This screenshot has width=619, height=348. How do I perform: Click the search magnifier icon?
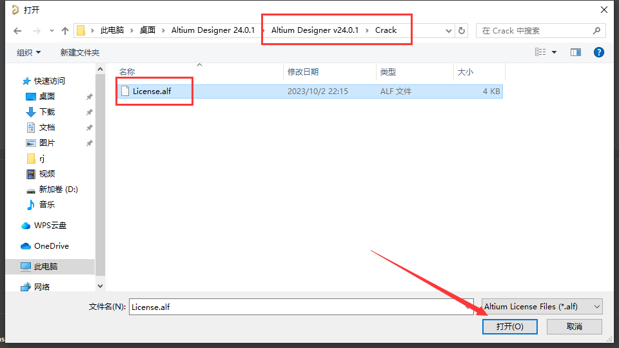pyautogui.click(x=597, y=30)
